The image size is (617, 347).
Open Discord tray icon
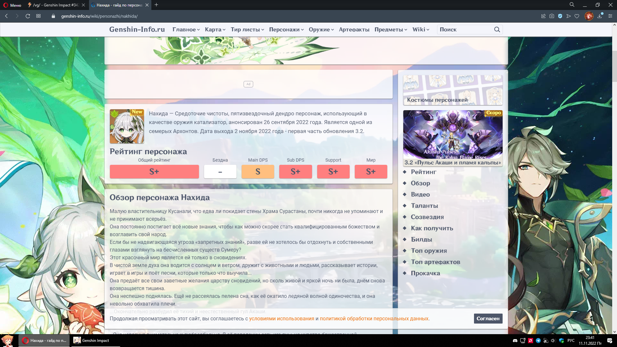coord(515,341)
